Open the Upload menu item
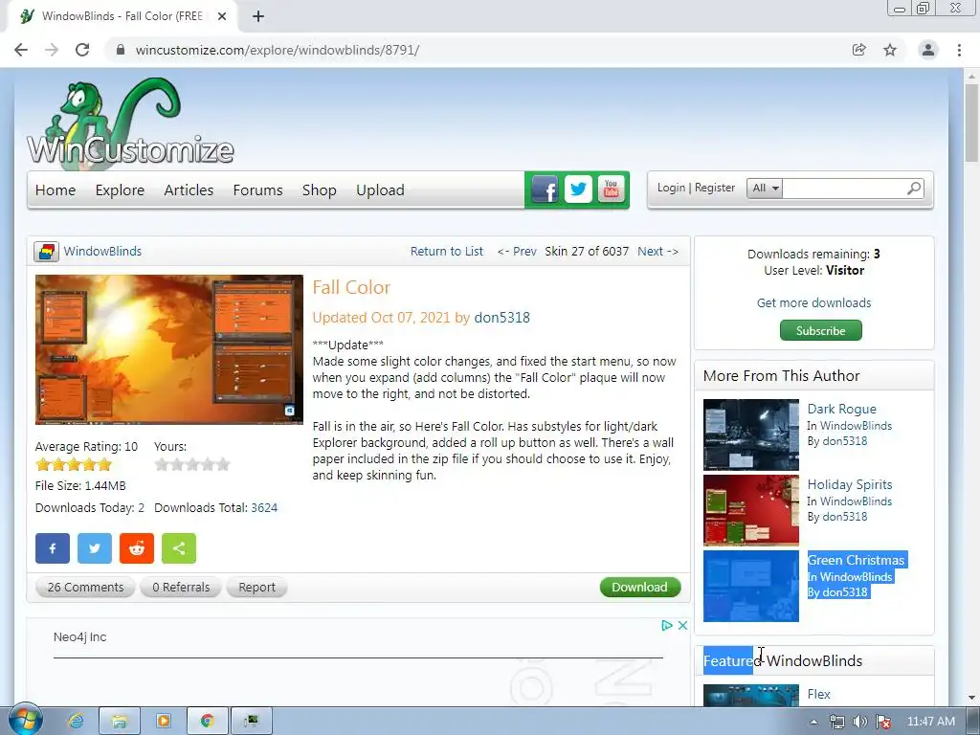The image size is (980, 735). (380, 190)
